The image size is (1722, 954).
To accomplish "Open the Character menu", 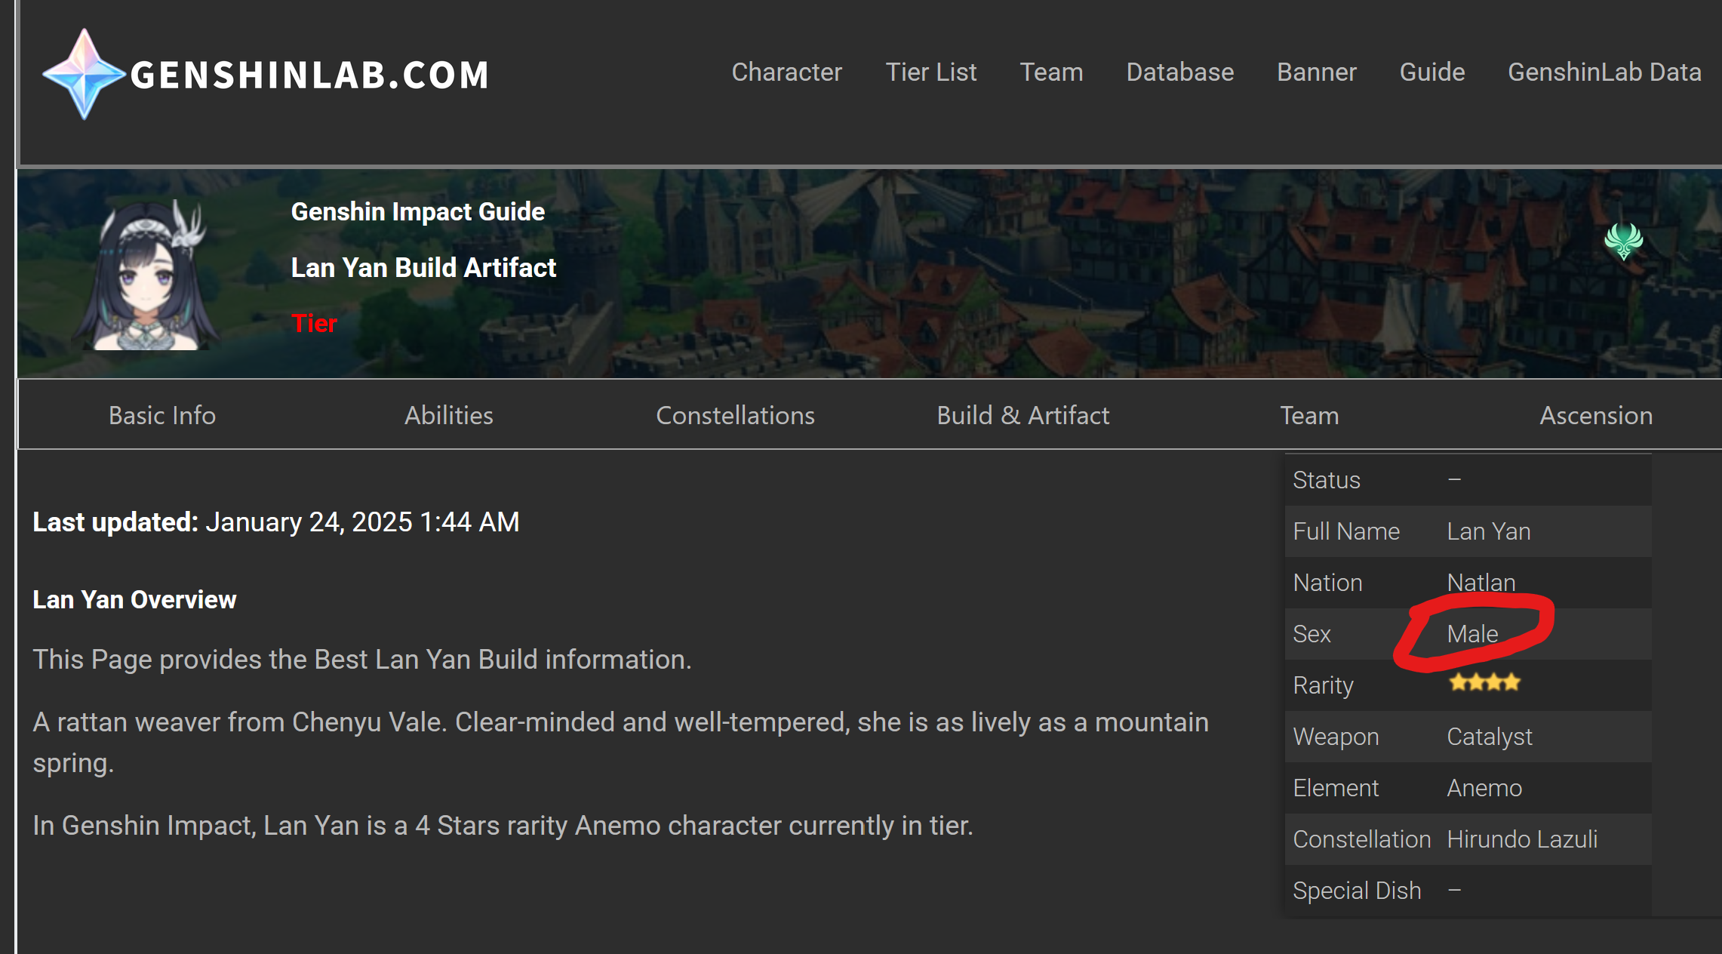I will [x=786, y=72].
